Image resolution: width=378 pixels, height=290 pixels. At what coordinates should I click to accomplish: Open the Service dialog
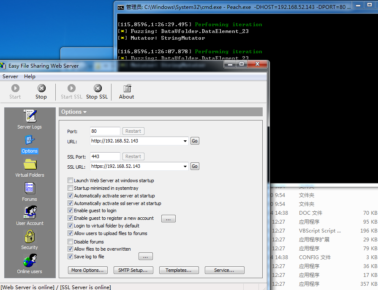point(224,270)
